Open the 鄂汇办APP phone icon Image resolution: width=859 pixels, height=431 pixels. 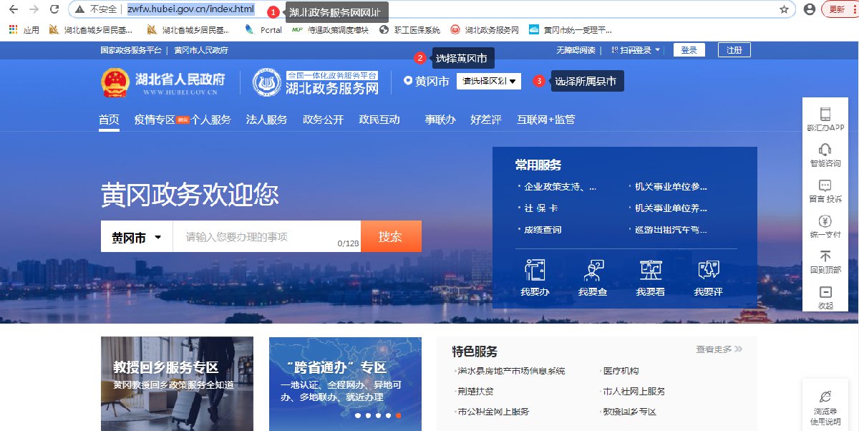click(x=825, y=114)
